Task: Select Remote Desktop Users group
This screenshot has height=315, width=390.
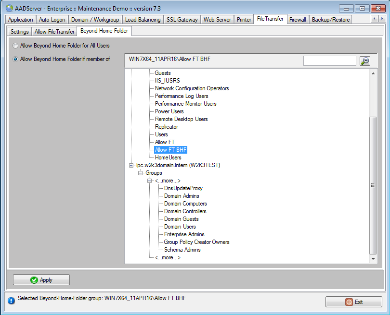Action: [x=181, y=119]
